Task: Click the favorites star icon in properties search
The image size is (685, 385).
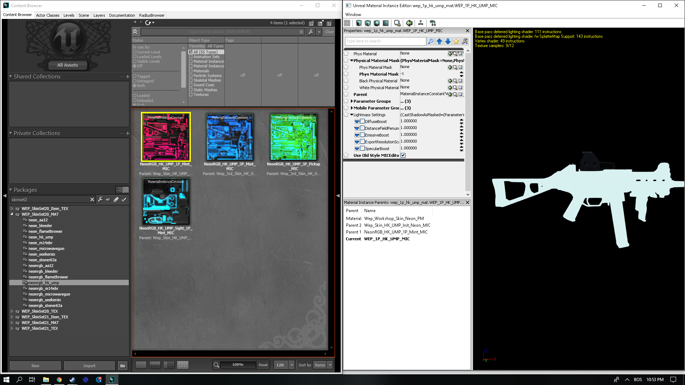Action: (456, 41)
